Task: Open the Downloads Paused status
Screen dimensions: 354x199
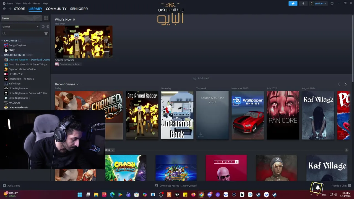Action: pyautogui.click(x=176, y=185)
